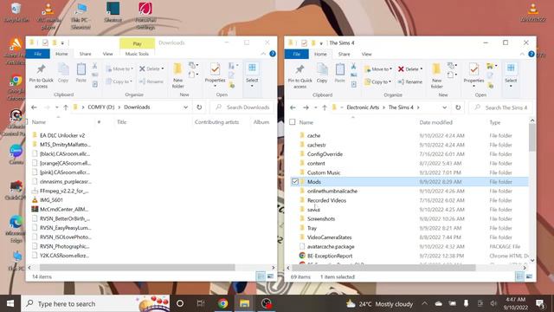Open Google Chrome from the taskbar
This screenshot has width=554, height=312.
point(222,303)
